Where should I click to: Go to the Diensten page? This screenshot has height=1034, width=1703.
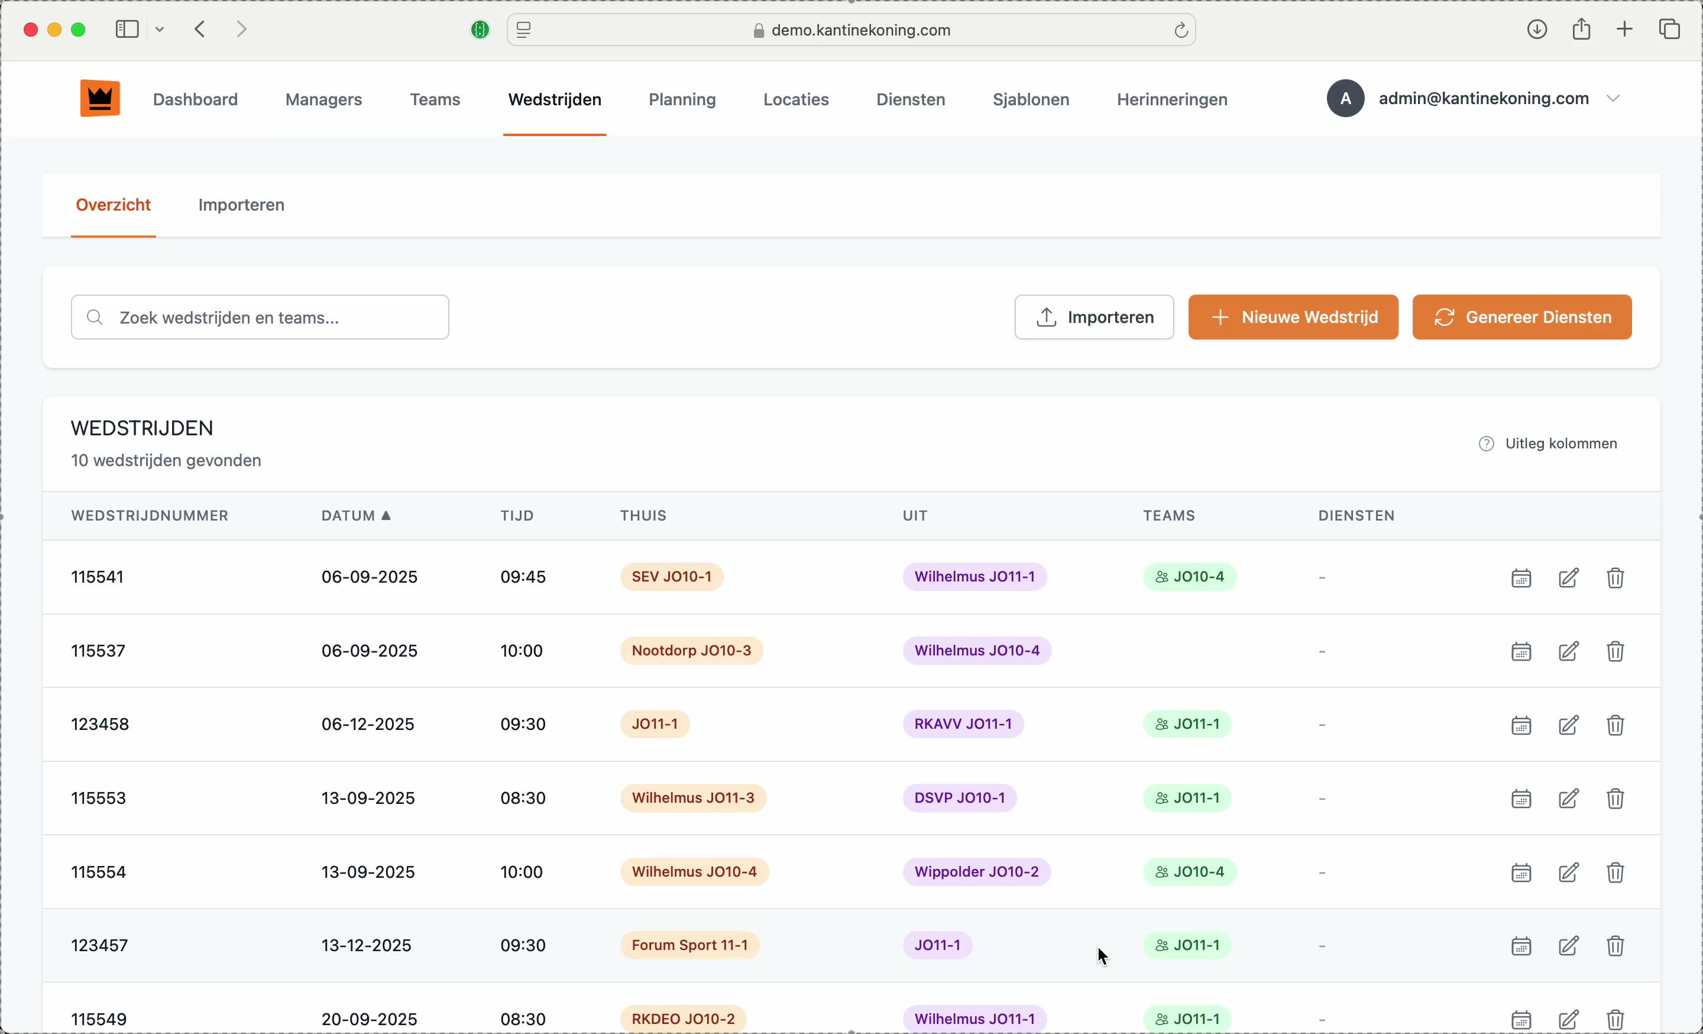tap(910, 100)
